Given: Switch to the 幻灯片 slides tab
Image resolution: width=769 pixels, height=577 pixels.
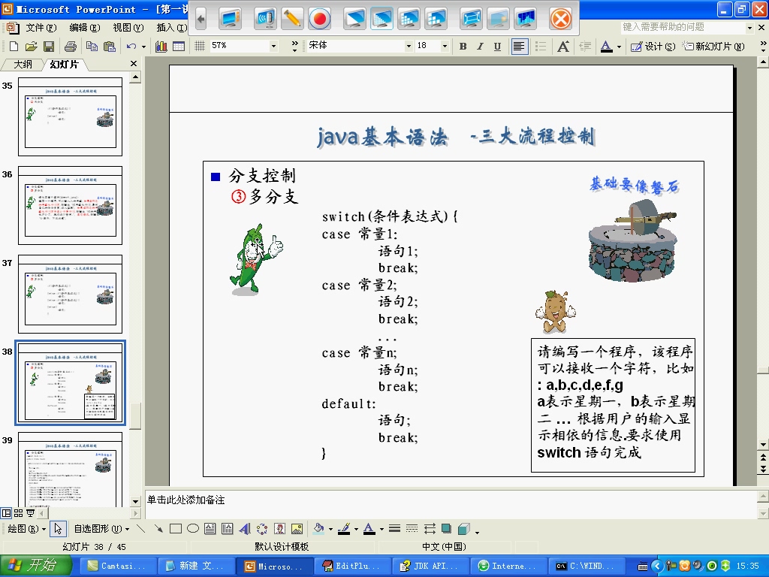Looking at the screenshot, I should tap(65, 65).
